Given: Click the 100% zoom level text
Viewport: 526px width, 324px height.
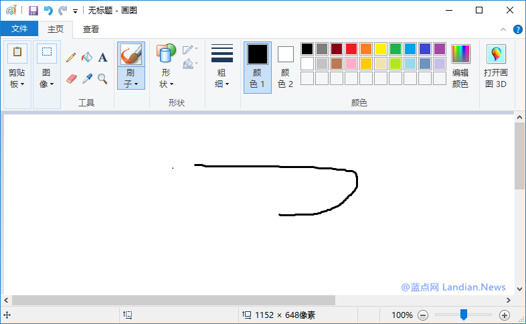Looking at the screenshot, I should 402,315.
